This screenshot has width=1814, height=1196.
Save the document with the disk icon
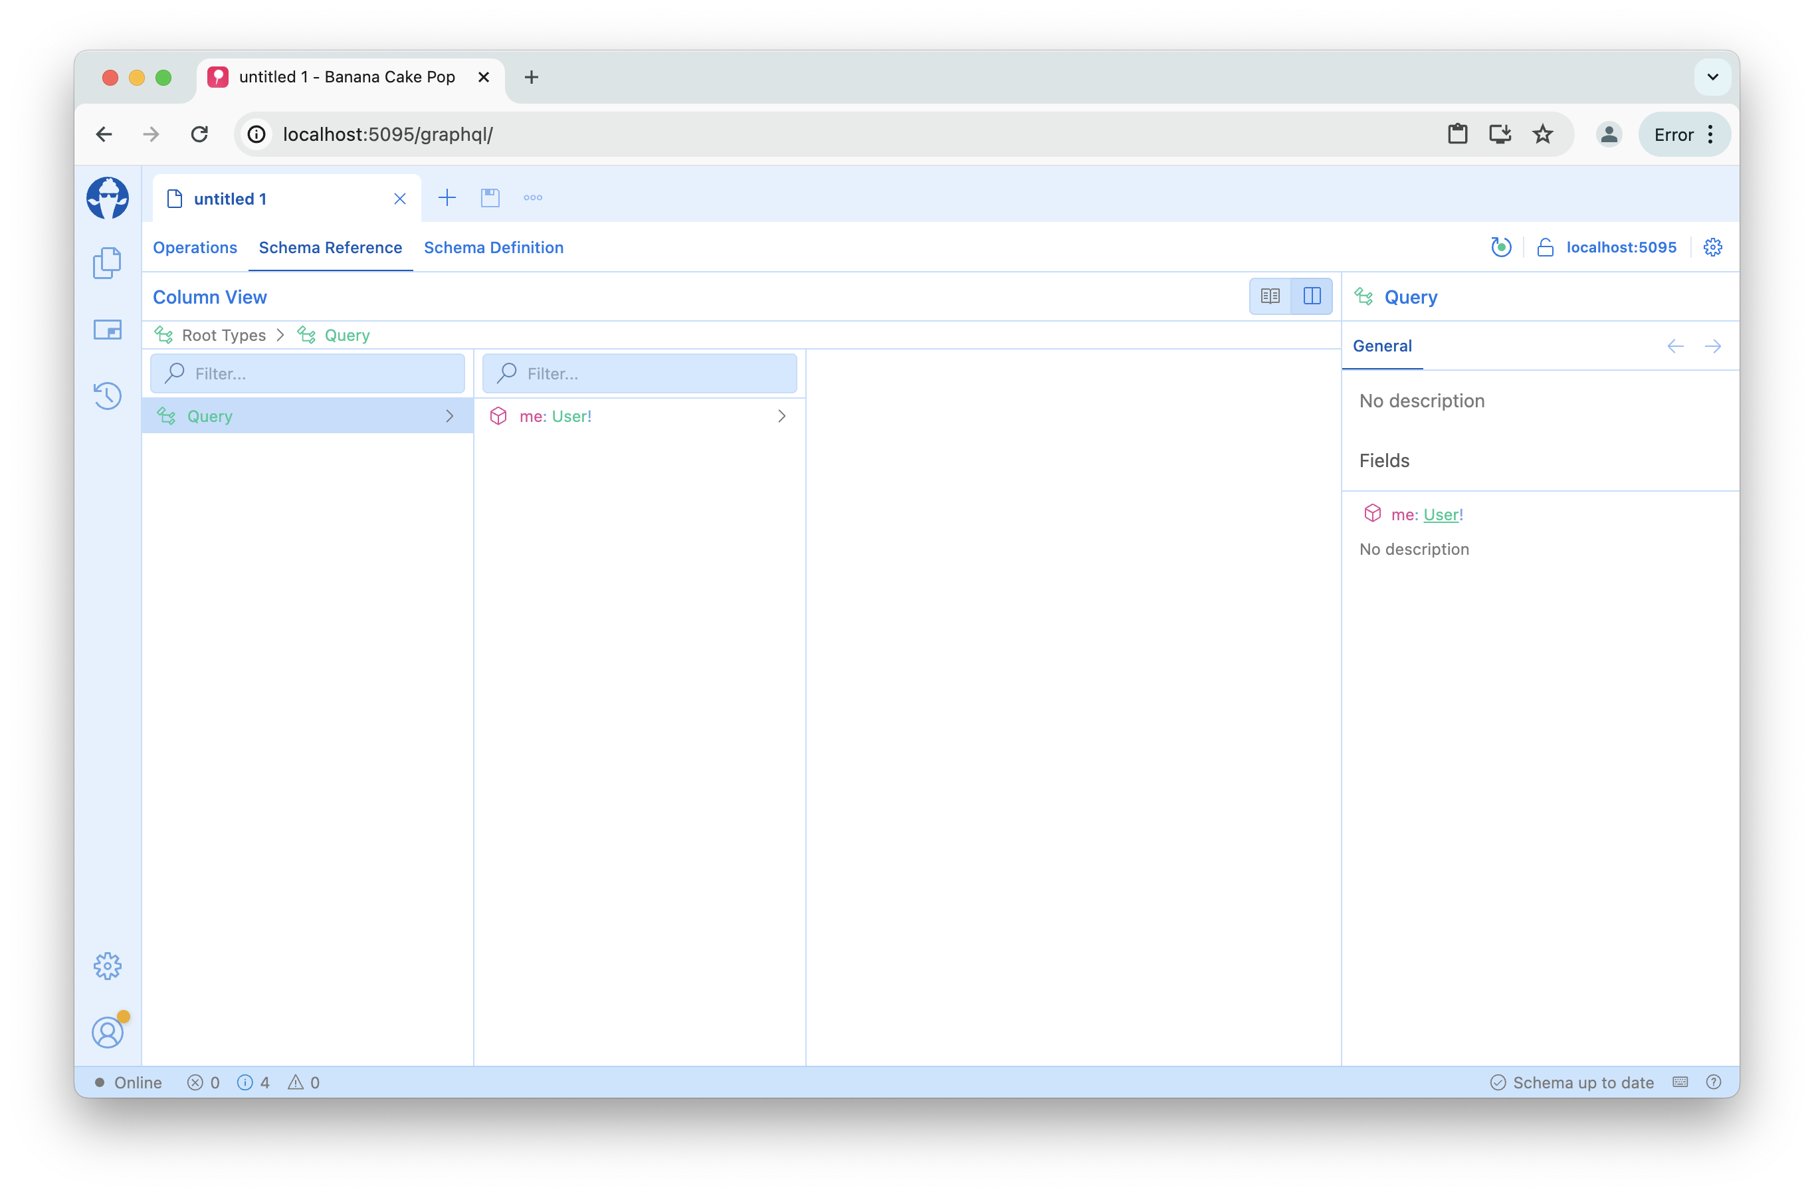pos(490,198)
